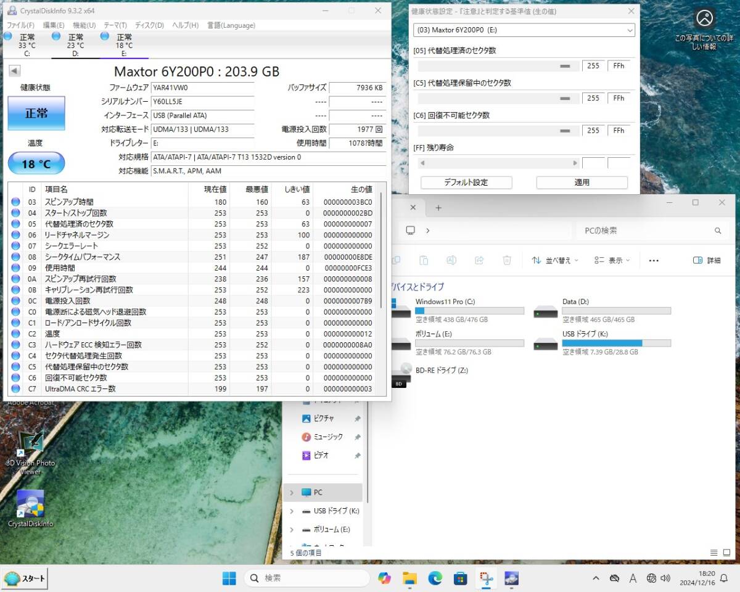Open the 表示 view dropdown
Image resolution: width=740 pixels, height=592 pixels.
612,261
